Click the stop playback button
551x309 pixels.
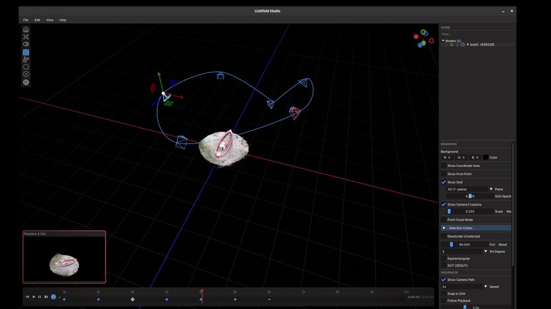pos(34,297)
